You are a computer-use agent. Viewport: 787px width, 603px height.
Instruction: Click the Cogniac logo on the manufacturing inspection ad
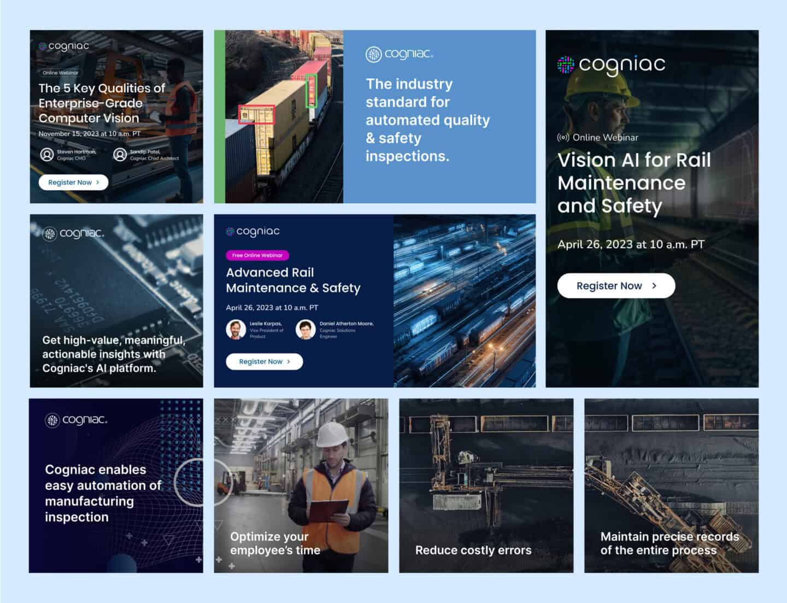(76, 420)
